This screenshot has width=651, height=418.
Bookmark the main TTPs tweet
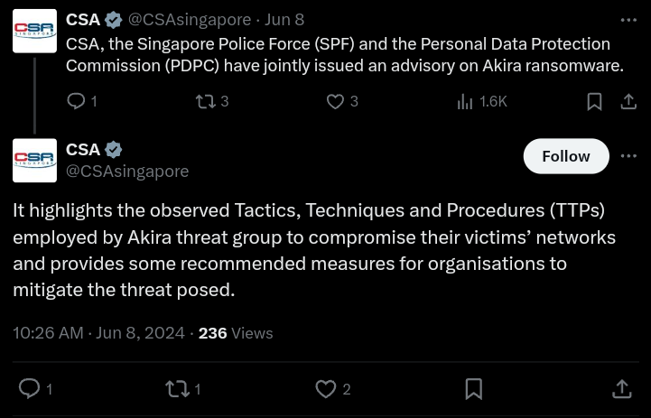[474, 389]
